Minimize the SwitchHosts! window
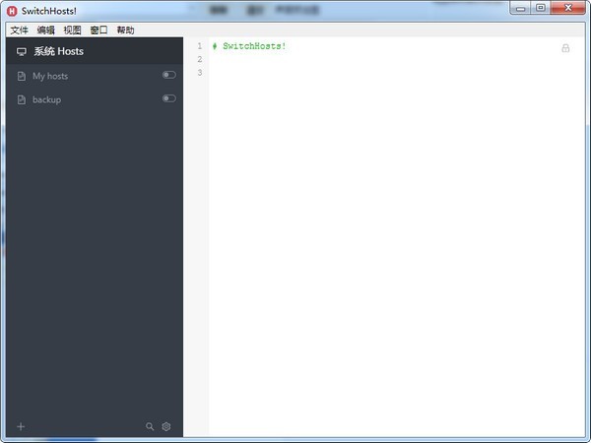Screen dimensions: 591x443 [x=520, y=8]
